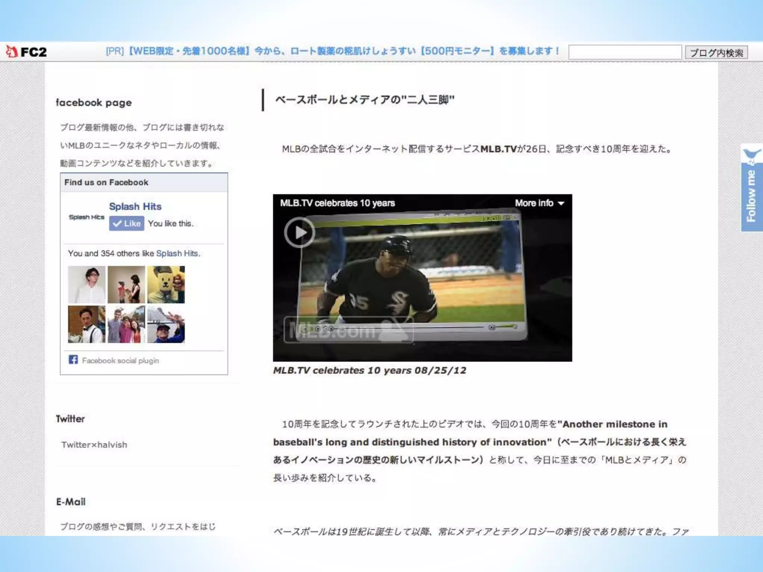763x572 pixels.
Task: View profile photo of man in bow tie
Action: (86, 324)
